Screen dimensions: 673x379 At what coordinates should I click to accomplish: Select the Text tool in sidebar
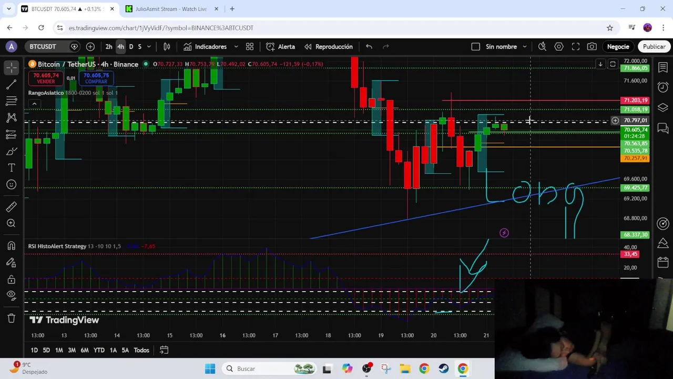click(x=11, y=168)
